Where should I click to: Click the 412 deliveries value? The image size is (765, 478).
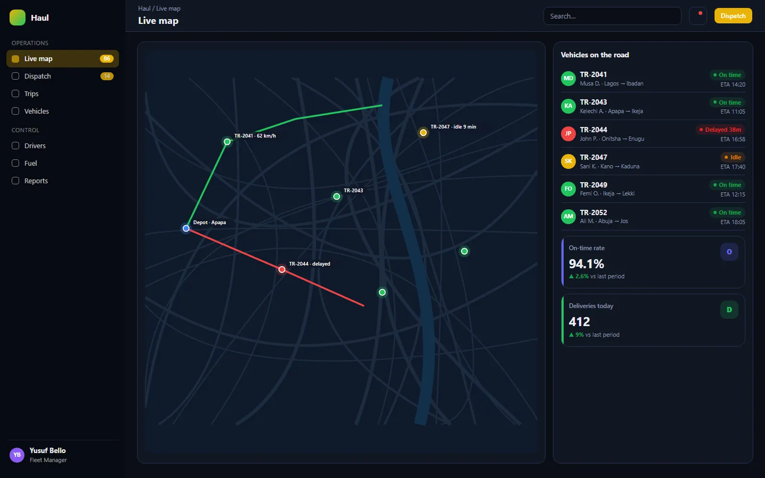click(x=579, y=322)
